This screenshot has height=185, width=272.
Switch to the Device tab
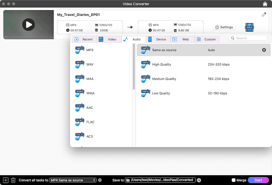(158, 39)
